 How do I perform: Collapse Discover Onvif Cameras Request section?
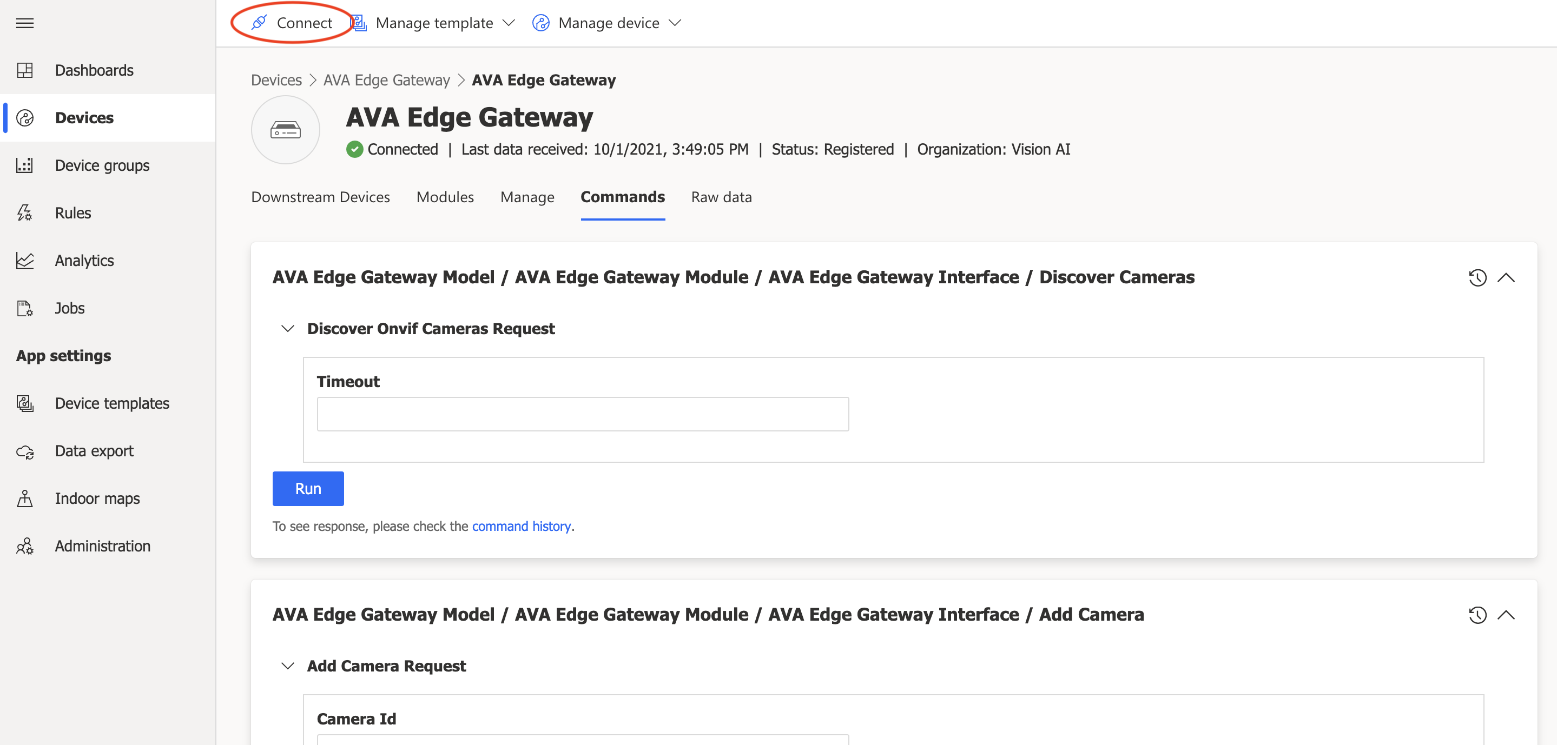[288, 329]
